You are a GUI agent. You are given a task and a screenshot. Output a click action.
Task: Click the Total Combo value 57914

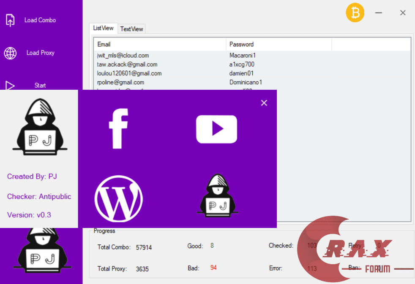144,248
